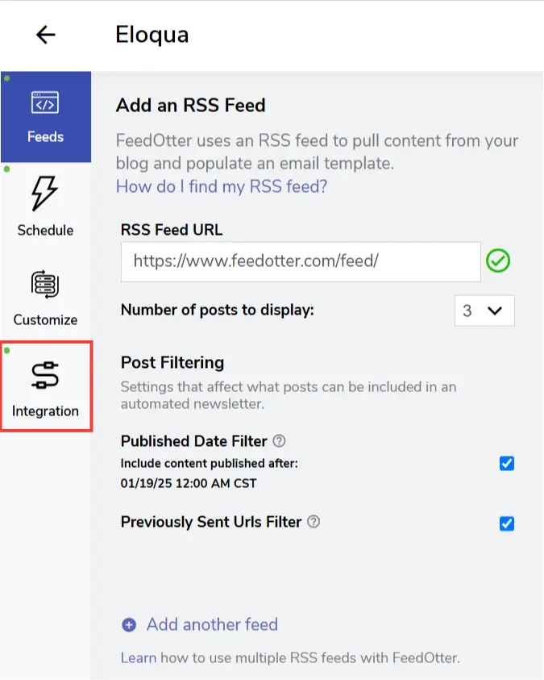
Task: Click Published Date Filter help icon
Action: [x=280, y=441]
